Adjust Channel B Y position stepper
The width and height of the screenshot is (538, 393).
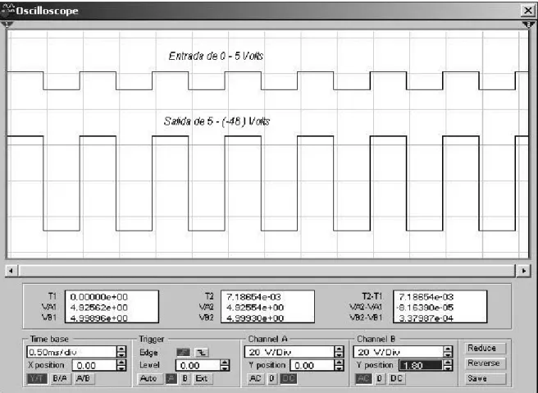pyautogui.click(x=448, y=365)
